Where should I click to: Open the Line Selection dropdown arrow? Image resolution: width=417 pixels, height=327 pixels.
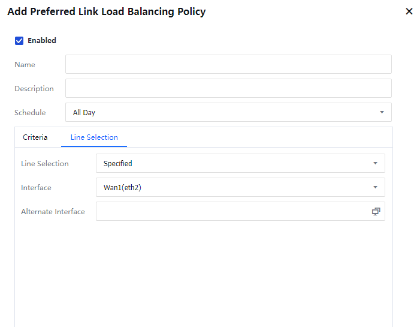(x=375, y=163)
